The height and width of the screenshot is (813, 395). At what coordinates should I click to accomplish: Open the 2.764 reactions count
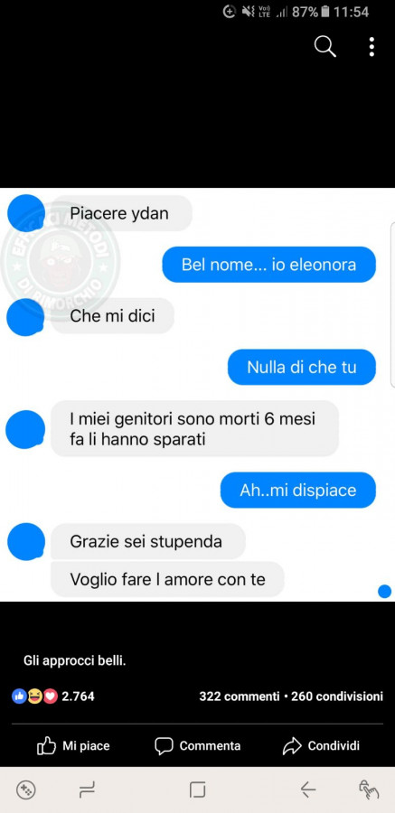pyautogui.click(x=78, y=696)
